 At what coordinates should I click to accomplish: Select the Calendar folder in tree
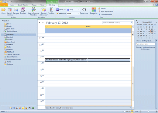tap(10, 35)
